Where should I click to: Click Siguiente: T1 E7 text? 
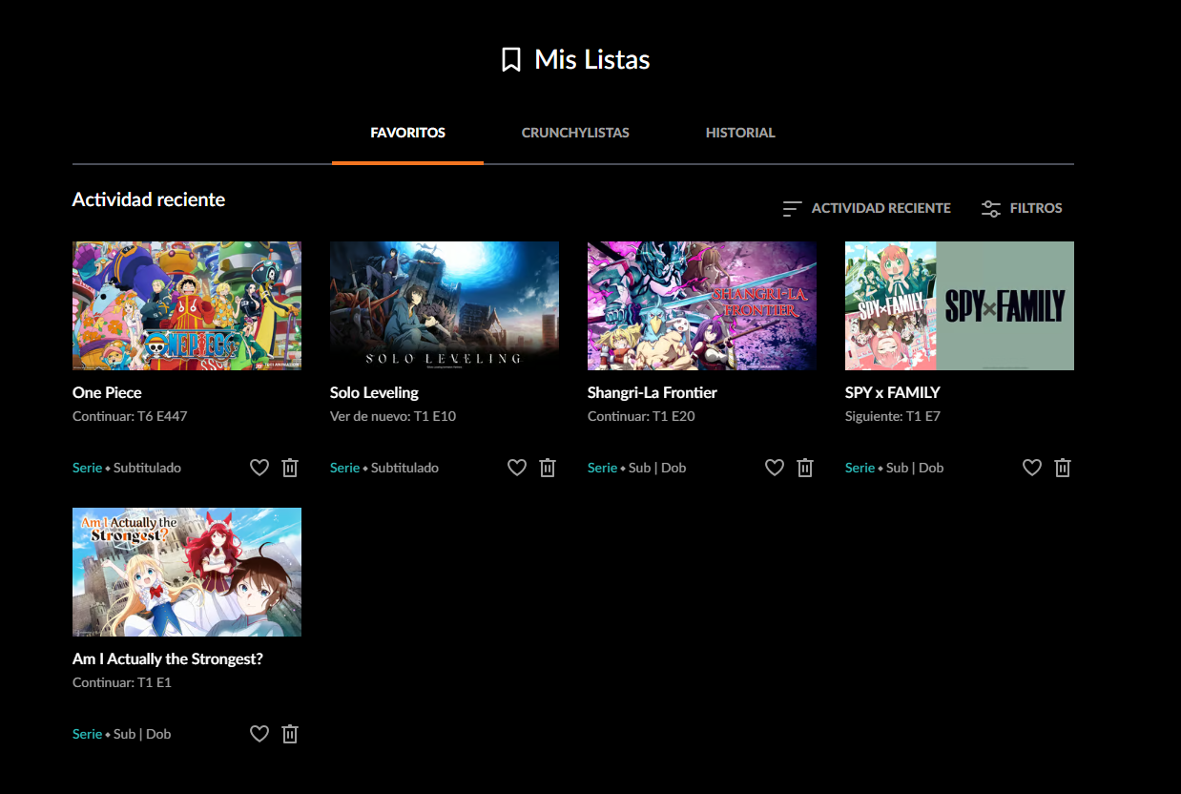(893, 416)
